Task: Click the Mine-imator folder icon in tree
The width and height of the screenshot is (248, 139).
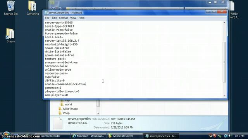Action: pos(60,109)
